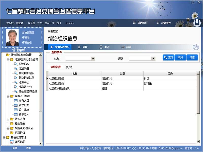Expand the 校园及周边安全 tree node

click(8, 128)
